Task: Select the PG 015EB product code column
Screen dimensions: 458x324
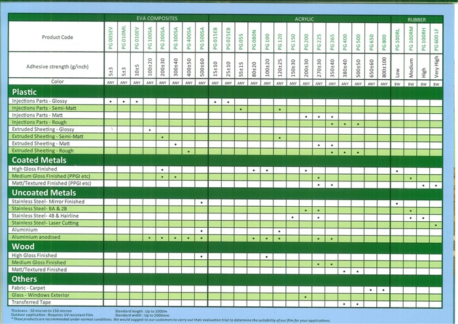Action: [x=215, y=38]
